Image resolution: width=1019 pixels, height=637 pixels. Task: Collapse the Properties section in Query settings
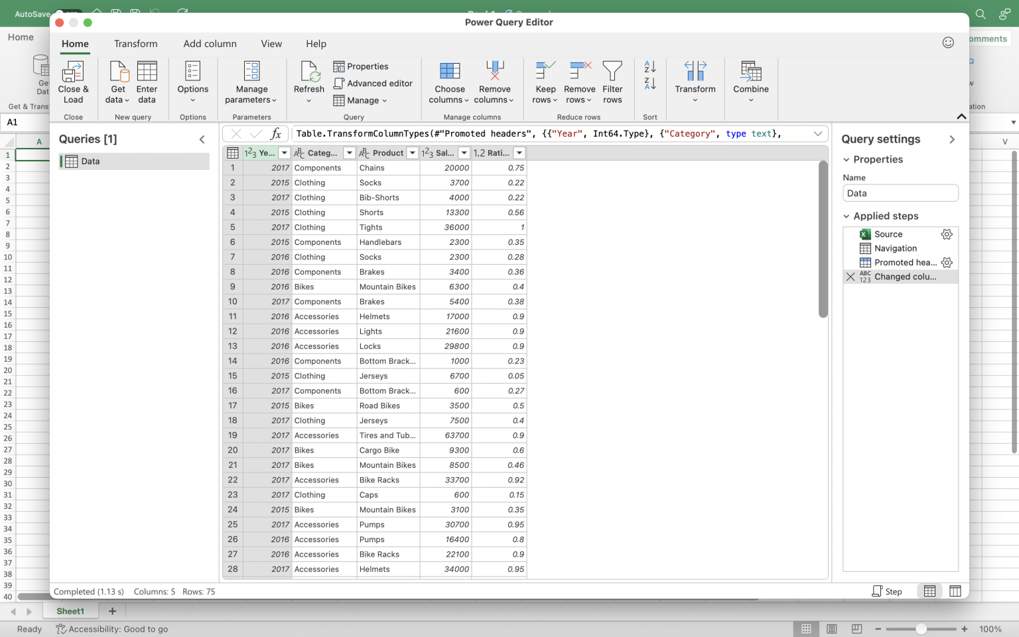[x=847, y=159]
